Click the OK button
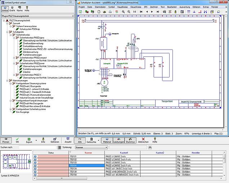Image resolution: width=229 pixels, height=183 pixels. (17, 139)
